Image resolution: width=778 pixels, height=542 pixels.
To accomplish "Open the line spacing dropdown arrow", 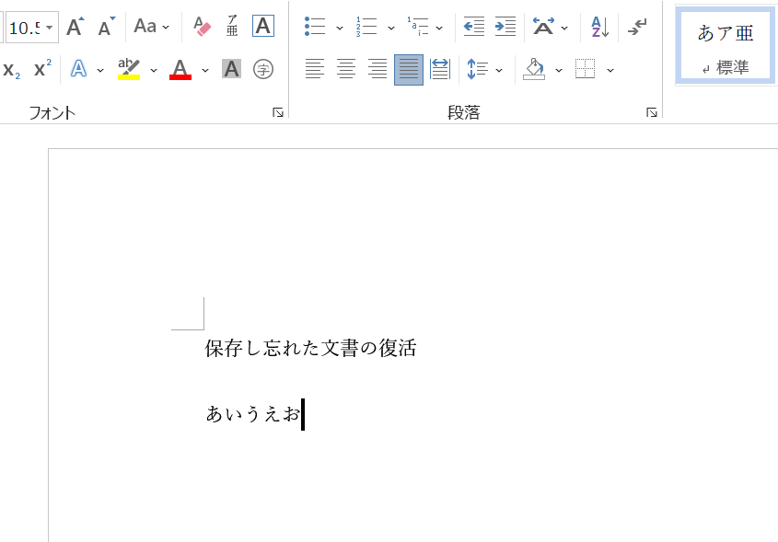I will 499,70.
